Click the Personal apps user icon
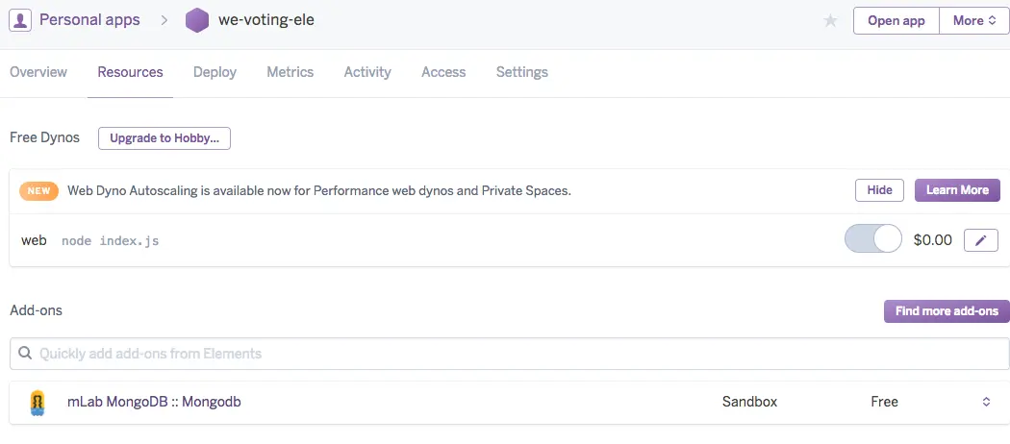The height and width of the screenshot is (444, 1010). click(20, 20)
